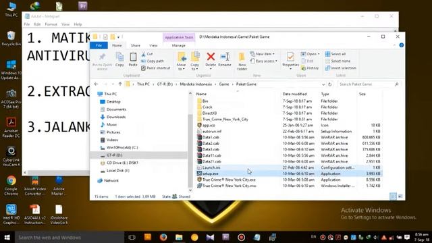Click Merdeka Indonesia in the address breadcrumb

pyautogui.click(x=196, y=84)
